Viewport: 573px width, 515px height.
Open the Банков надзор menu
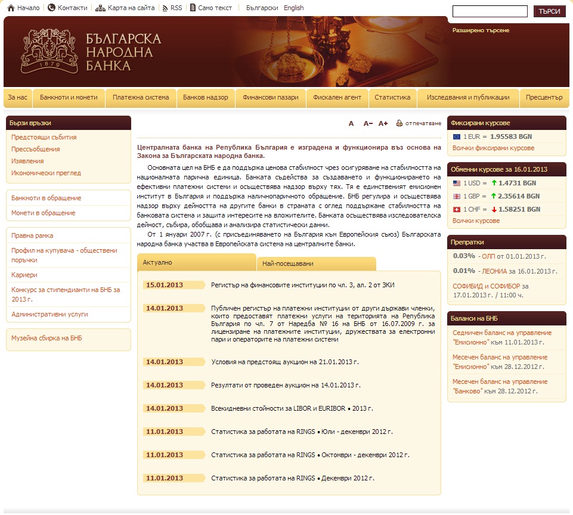click(x=205, y=98)
